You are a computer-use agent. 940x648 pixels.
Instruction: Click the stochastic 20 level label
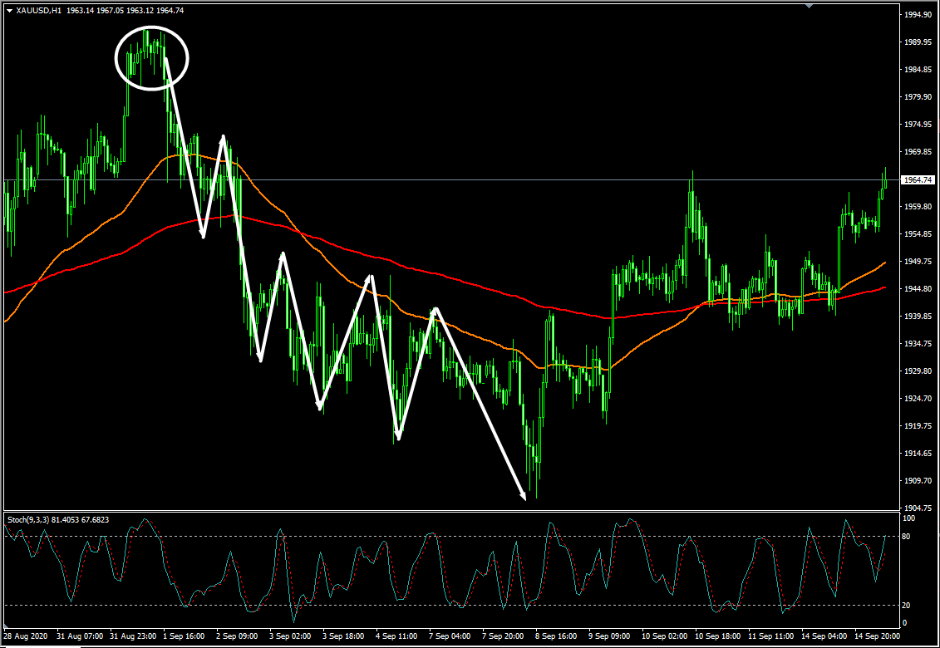908,605
